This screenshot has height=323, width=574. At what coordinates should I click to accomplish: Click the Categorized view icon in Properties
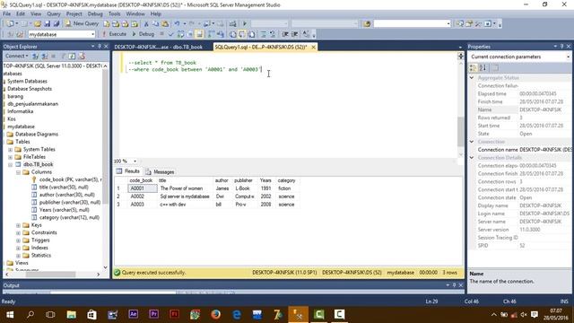(474, 68)
